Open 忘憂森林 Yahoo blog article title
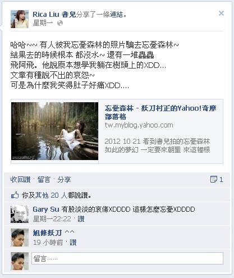The image size is (234, 278). click(x=160, y=112)
